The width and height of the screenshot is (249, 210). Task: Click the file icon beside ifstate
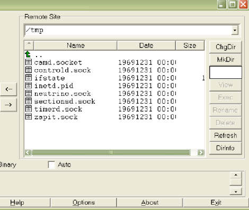click(29, 78)
